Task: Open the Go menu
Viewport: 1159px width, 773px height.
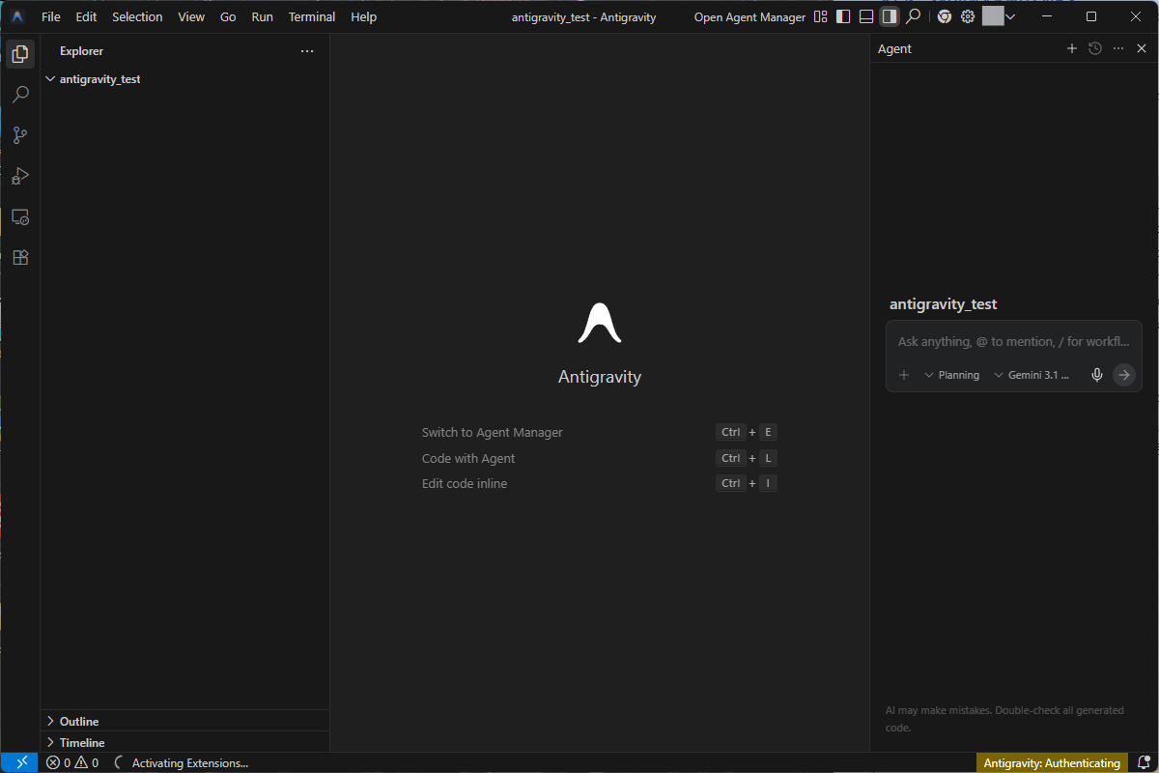Action: (228, 16)
